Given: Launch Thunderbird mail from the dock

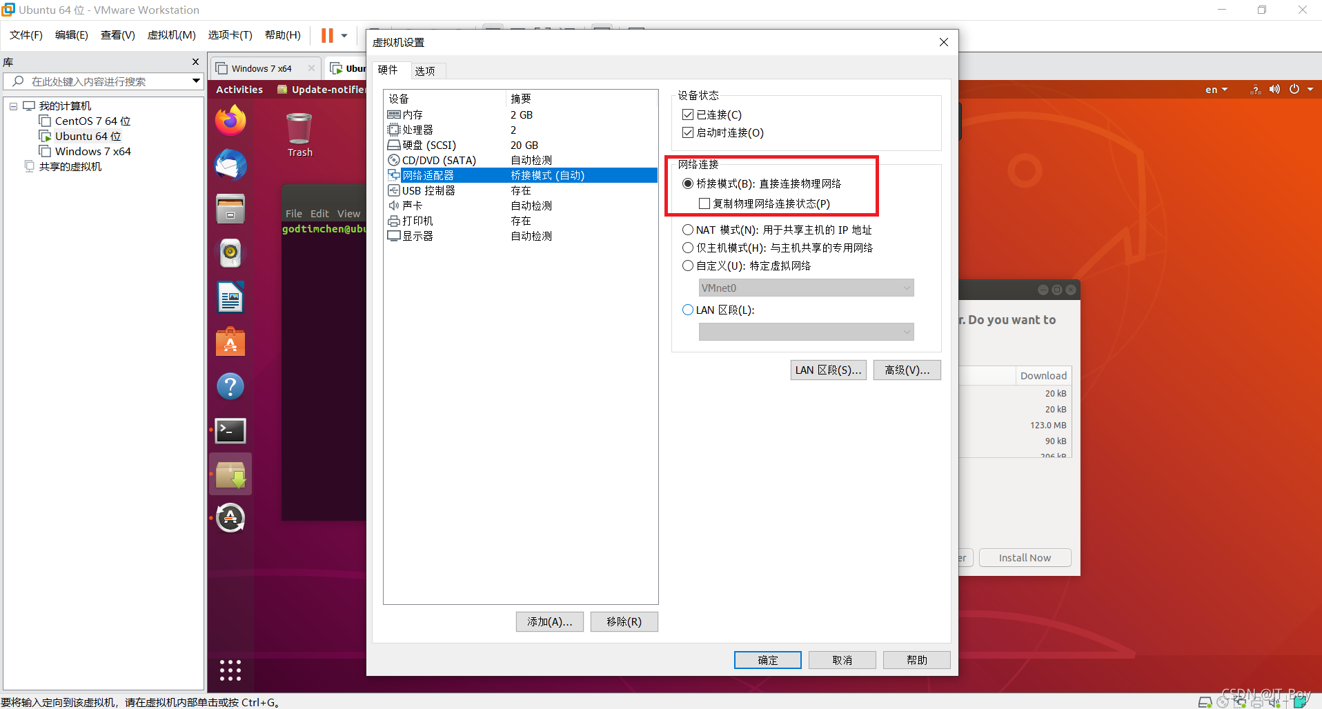Looking at the screenshot, I should (230, 165).
